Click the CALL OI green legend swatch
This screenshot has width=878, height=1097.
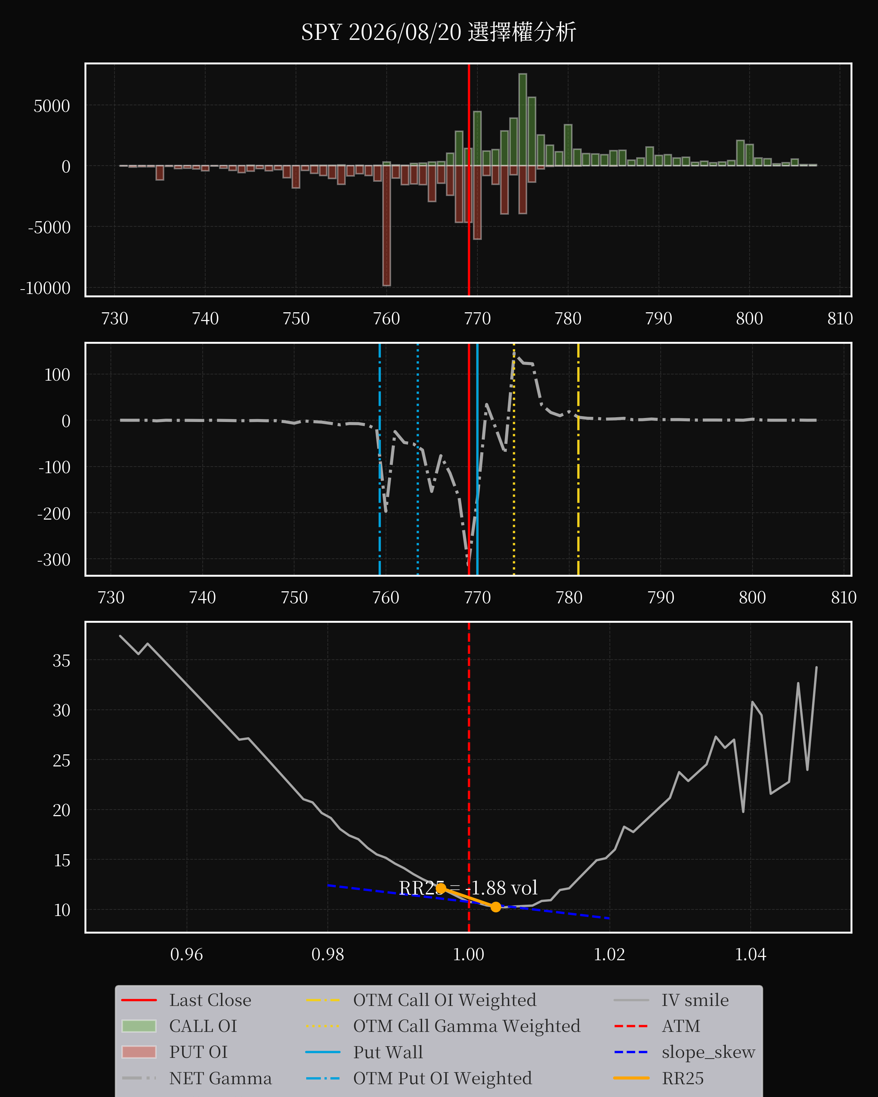click(x=139, y=1026)
